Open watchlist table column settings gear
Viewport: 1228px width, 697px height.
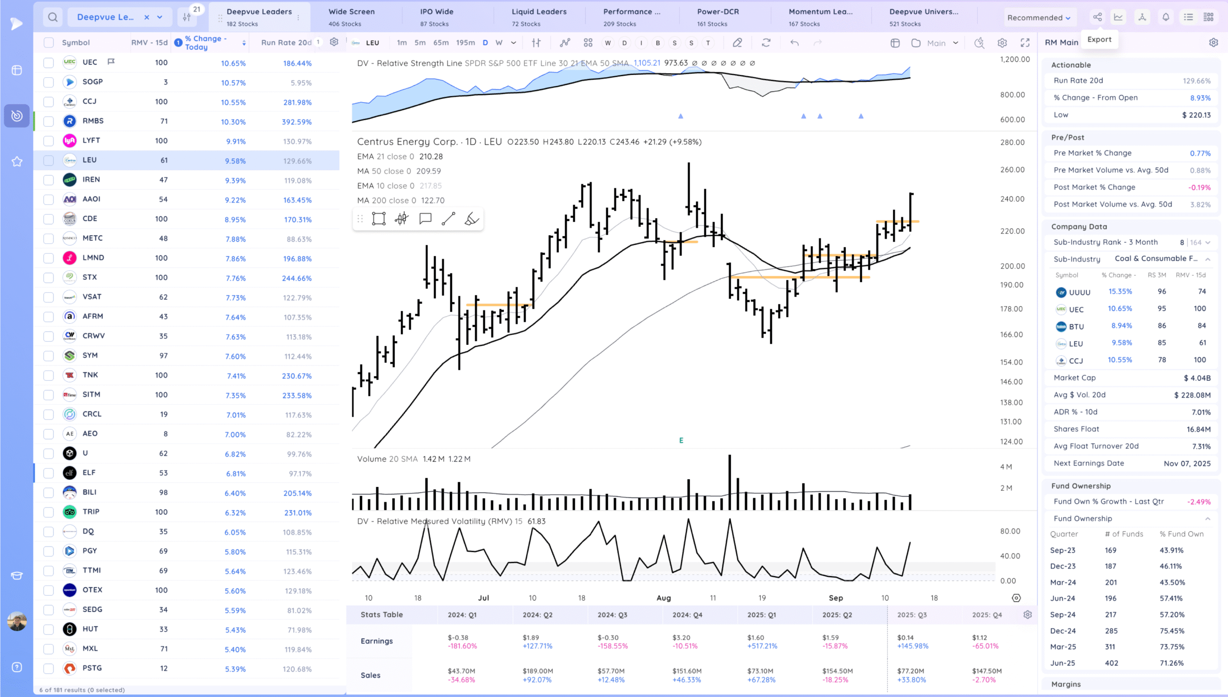(x=334, y=42)
